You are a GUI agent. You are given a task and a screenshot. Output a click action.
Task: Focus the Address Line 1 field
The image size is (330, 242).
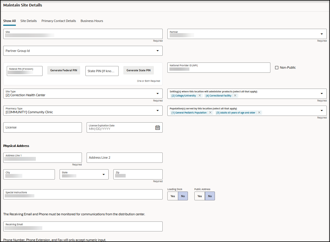[x=43, y=158]
